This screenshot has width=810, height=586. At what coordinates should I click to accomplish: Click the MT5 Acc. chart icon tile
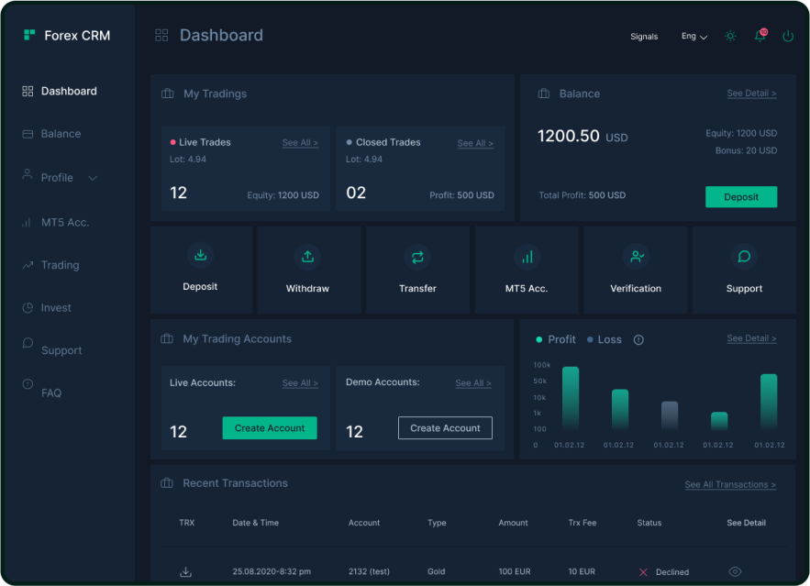coord(527,257)
